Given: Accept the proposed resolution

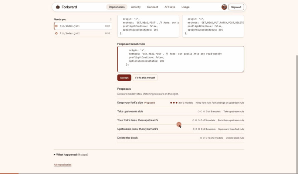Looking at the screenshot, I should click(x=124, y=78).
